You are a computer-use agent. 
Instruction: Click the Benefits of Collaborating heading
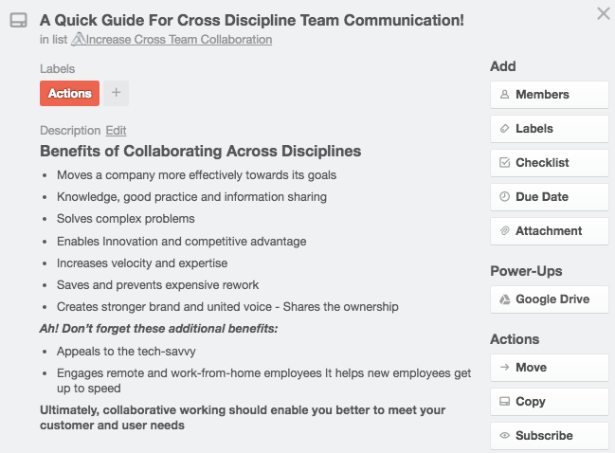[200, 152]
